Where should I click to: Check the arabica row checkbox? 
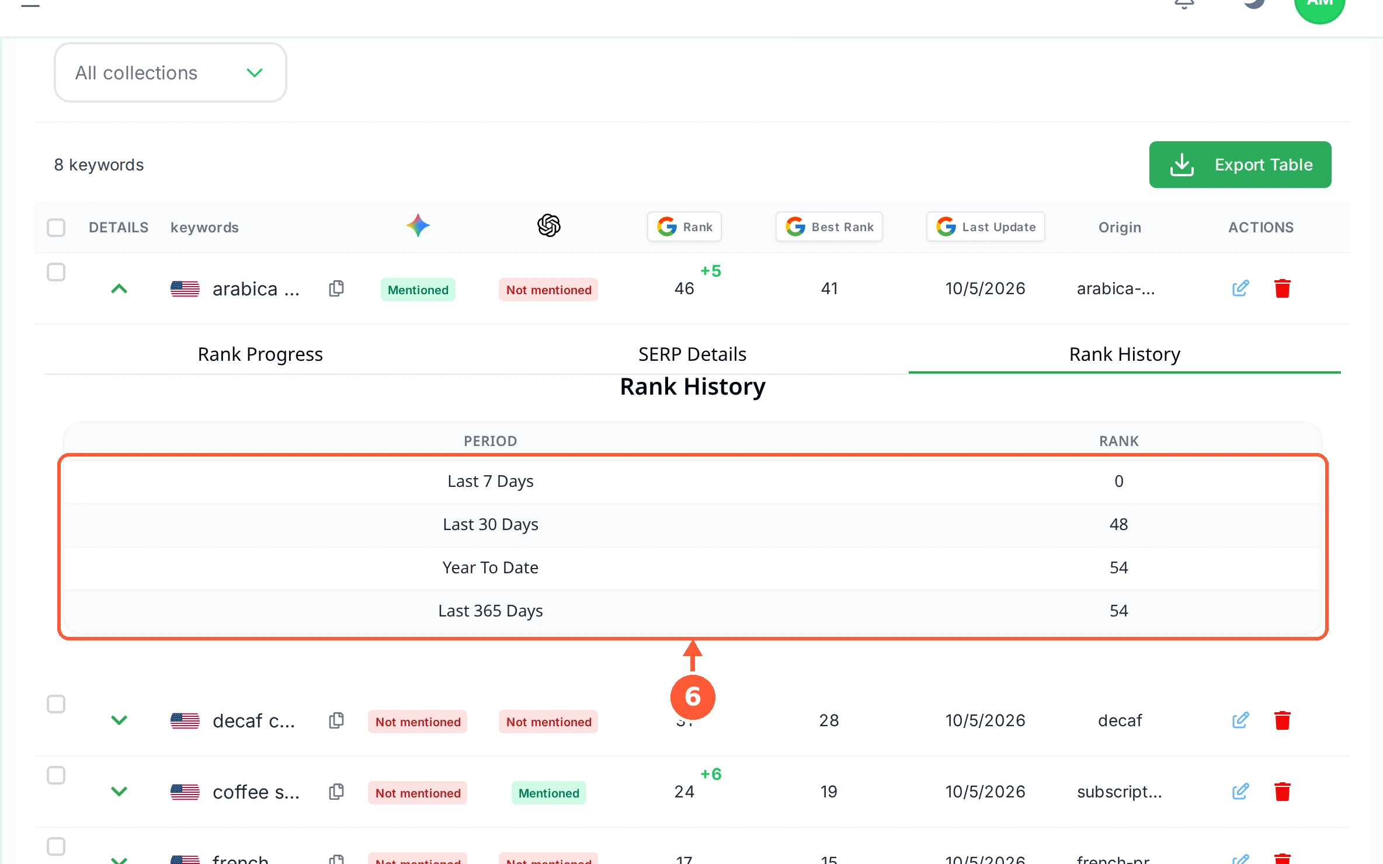tap(56, 272)
